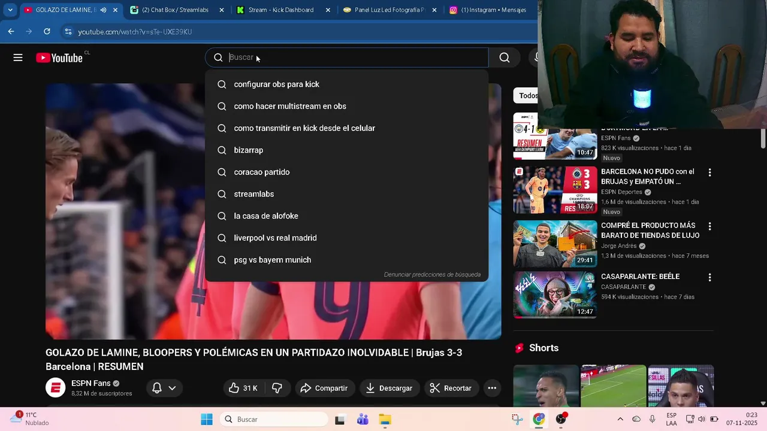Screen dimensions: 767x431
Task: Click the Descargar download button
Action: (x=389, y=388)
